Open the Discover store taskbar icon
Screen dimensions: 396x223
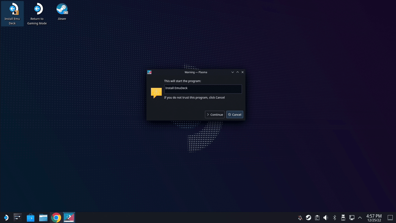30,217
